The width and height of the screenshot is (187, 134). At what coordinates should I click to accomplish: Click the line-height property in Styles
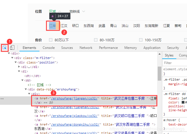tap(178, 110)
